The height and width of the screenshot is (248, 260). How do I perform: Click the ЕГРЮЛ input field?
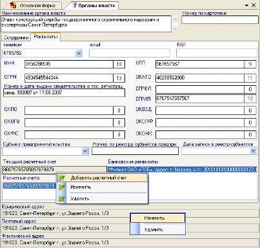200,89
